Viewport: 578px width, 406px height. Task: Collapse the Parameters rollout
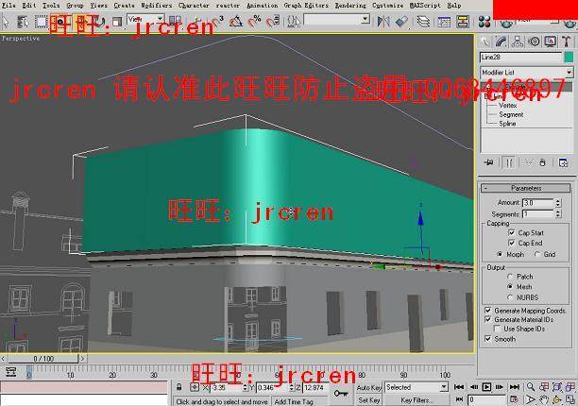(x=526, y=188)
